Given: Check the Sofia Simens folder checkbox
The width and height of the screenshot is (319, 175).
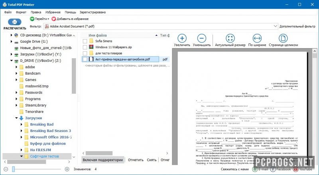Looking at the screenshot, I should pos(85,41).
